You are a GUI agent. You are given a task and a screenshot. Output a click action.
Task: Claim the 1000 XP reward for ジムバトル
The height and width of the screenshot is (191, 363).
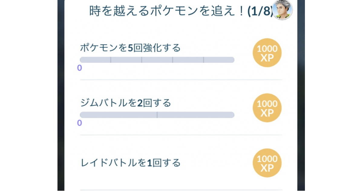pyautogui.click(x=267, y=108)
